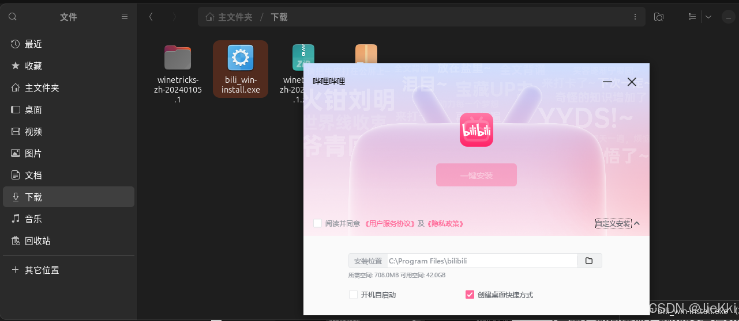Switch to list view icon in Files
The width and height of the screenshot is (739, 321).
692,17
